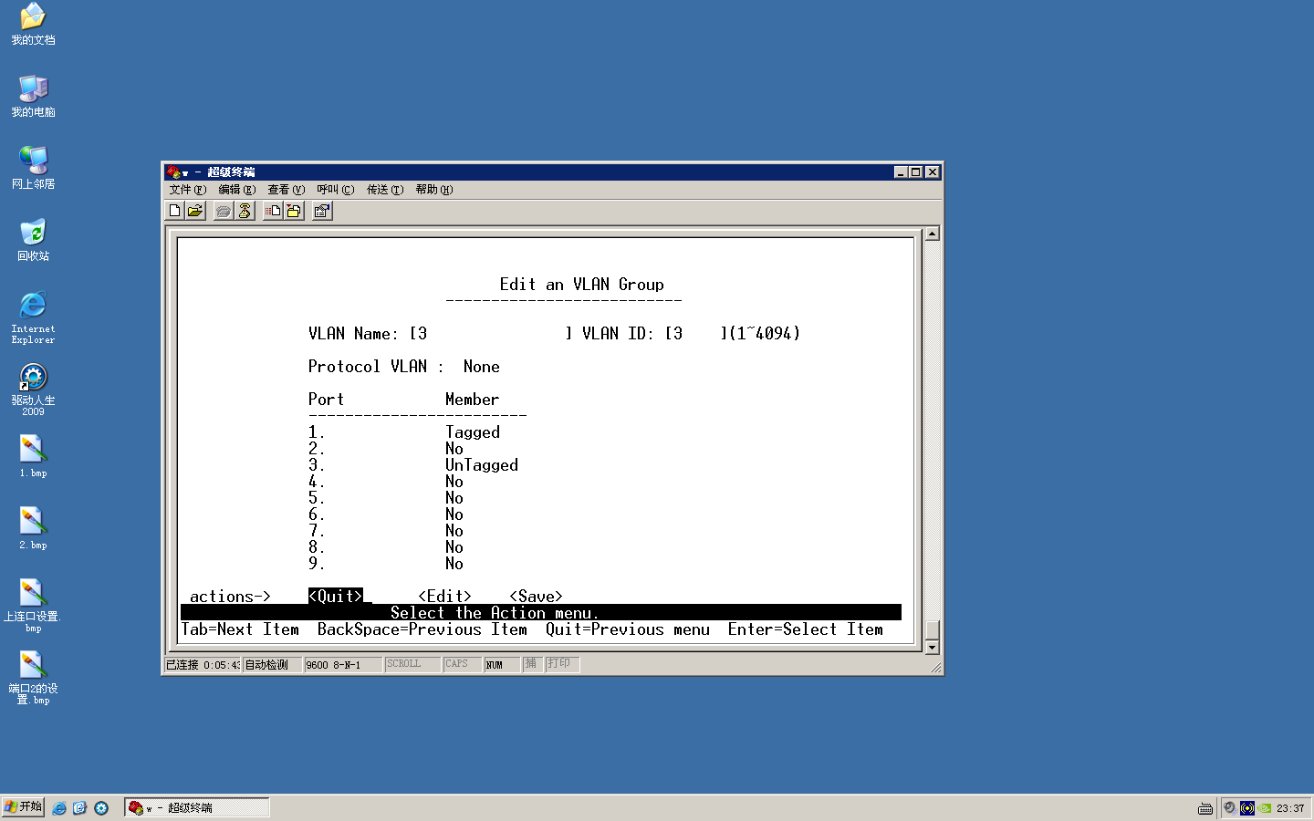Click 'UnTagged' member for port 3
Viewport: 1314px width, 821px height.
[482, 465]
